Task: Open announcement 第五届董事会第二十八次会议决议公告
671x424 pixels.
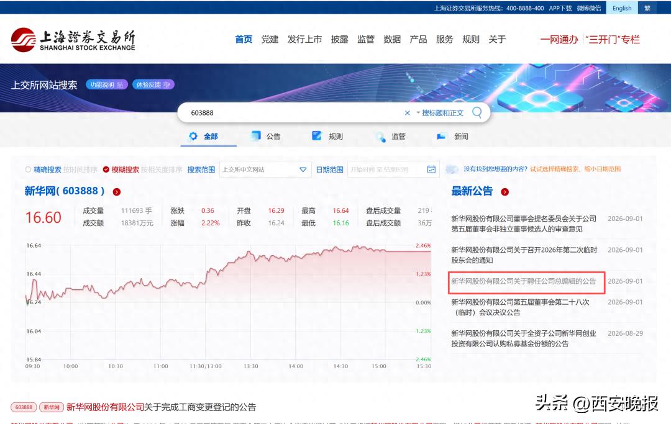Action: coord(521,307)
